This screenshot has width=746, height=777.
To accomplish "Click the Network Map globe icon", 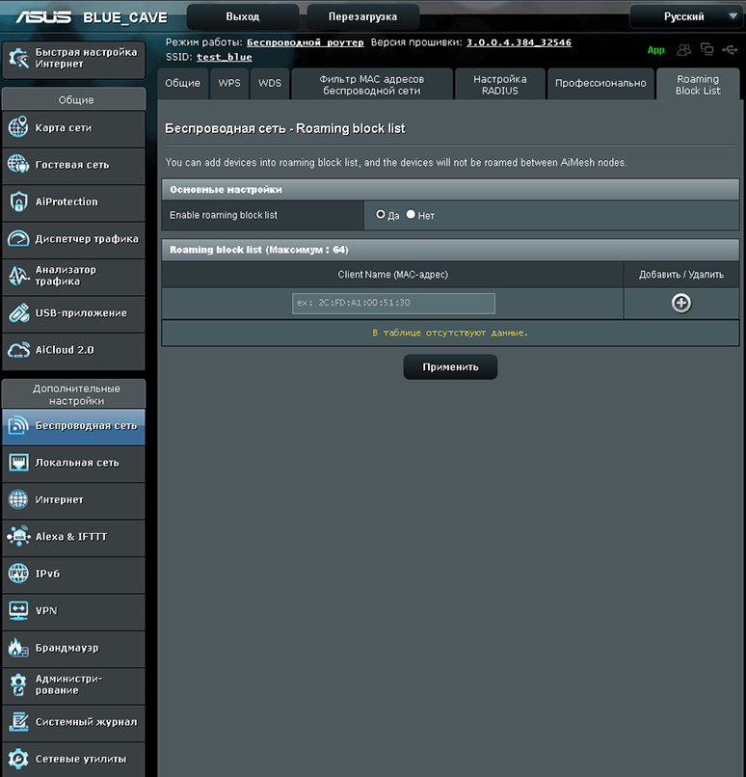I will pos(18,127).
